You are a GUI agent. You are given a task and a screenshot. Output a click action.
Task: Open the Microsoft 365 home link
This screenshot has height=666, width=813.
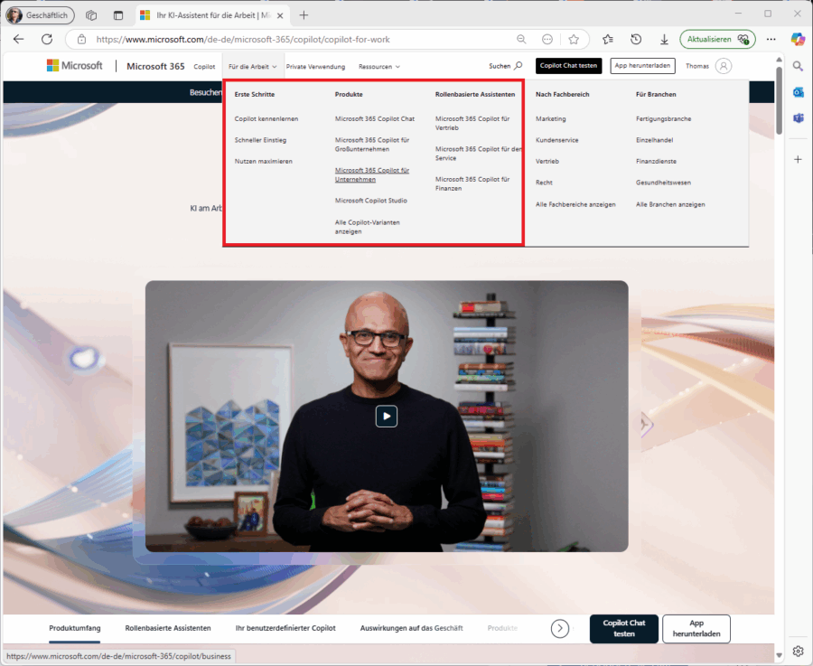[155, 66]
